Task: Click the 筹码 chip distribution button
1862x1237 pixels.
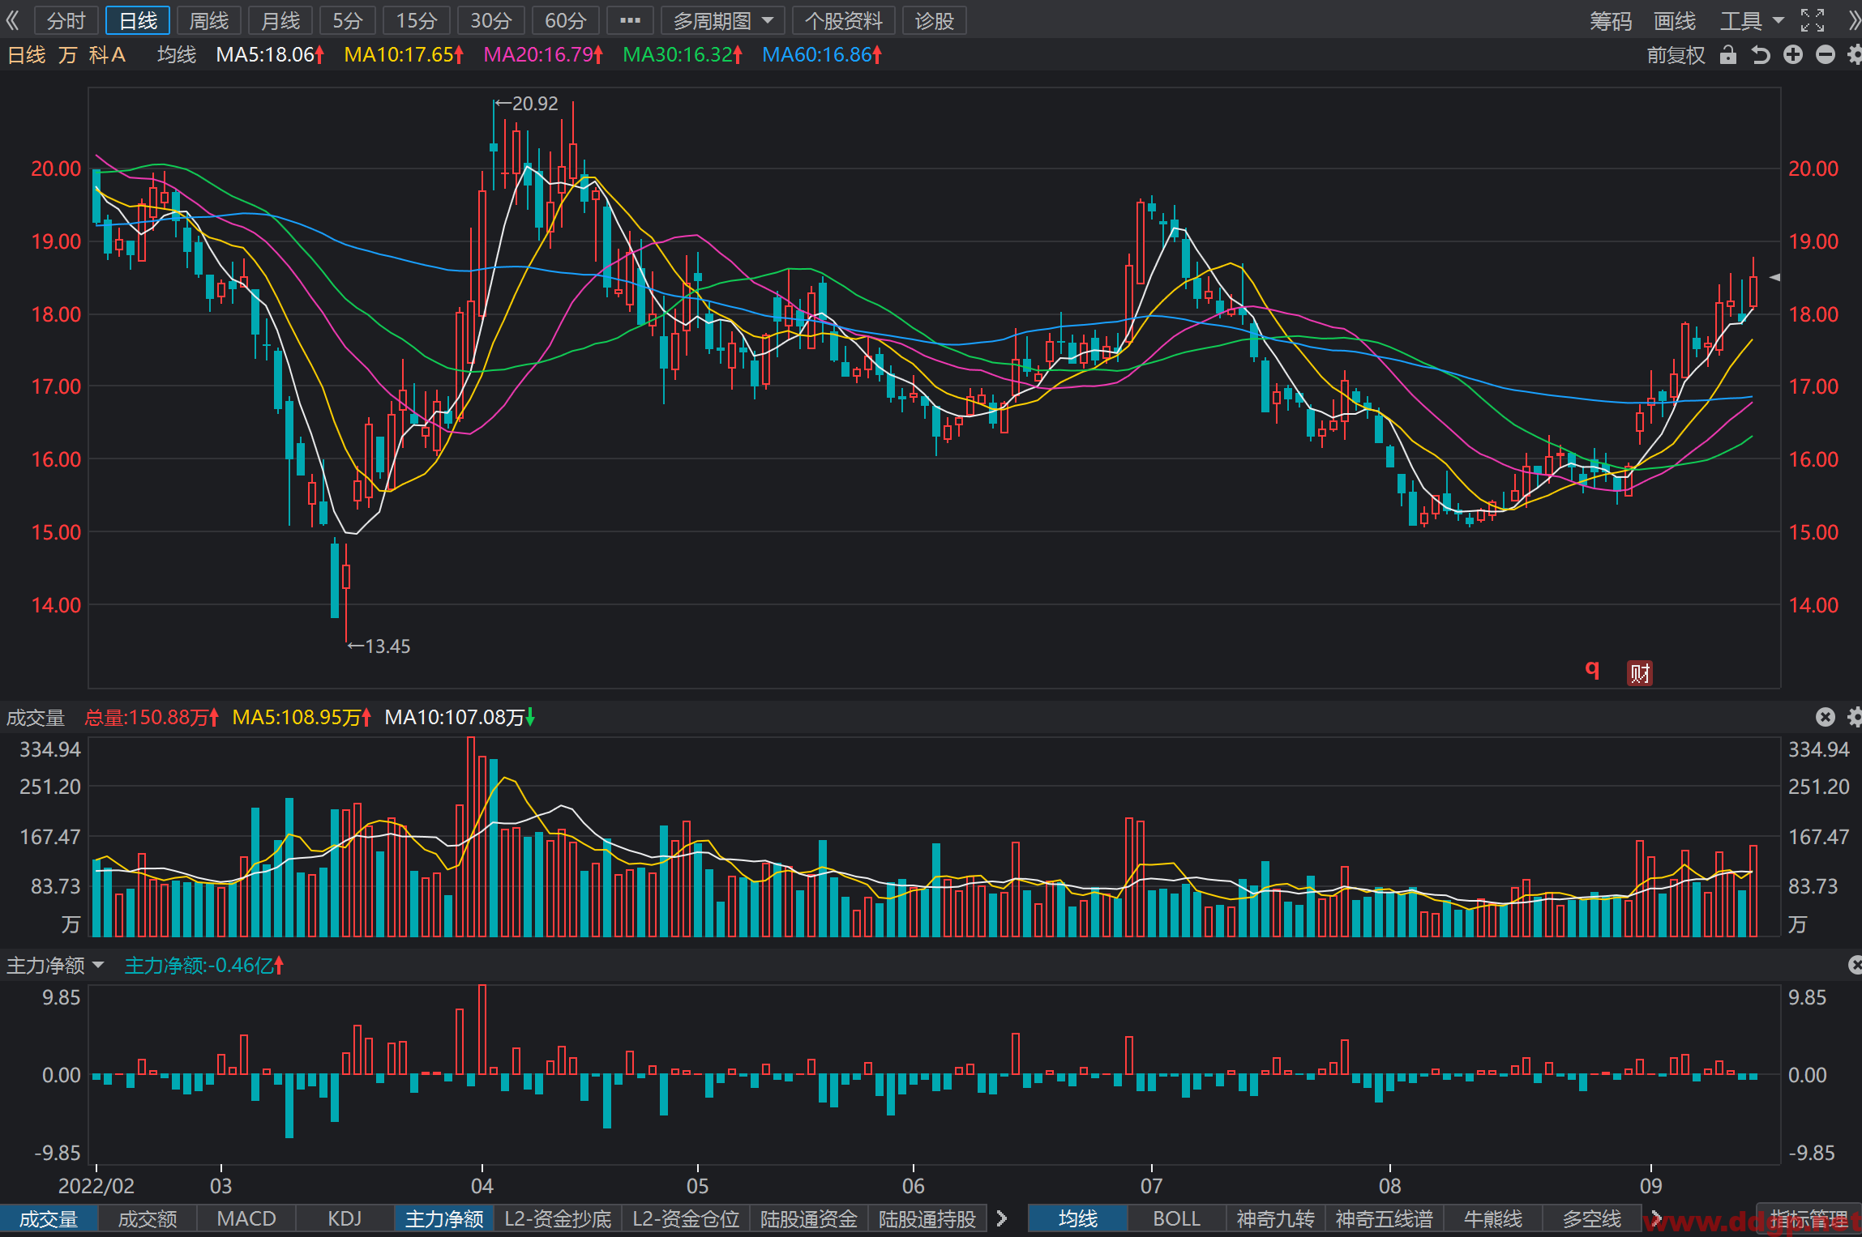Action: click(x=1610, y=20)
